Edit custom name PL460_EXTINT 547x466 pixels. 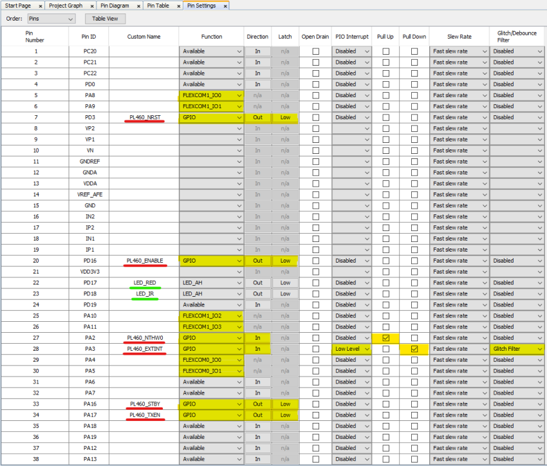[x=144, y=349]
